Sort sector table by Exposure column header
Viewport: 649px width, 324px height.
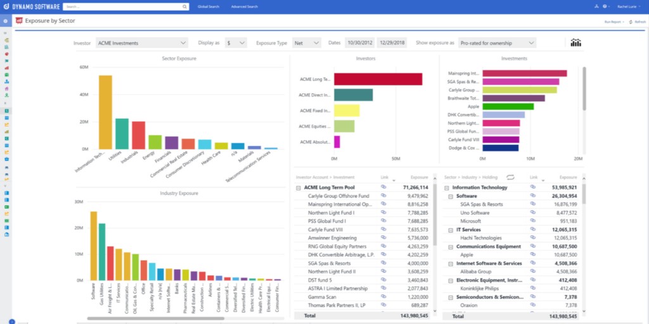568,177
